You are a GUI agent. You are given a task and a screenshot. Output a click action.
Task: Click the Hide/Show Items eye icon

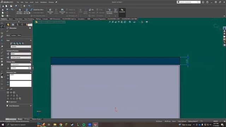click(x=134, y=22)
